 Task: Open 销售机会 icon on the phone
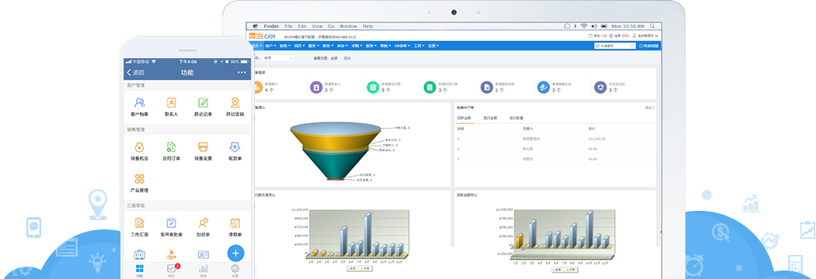pyautogui.click(x=139, y=146)
